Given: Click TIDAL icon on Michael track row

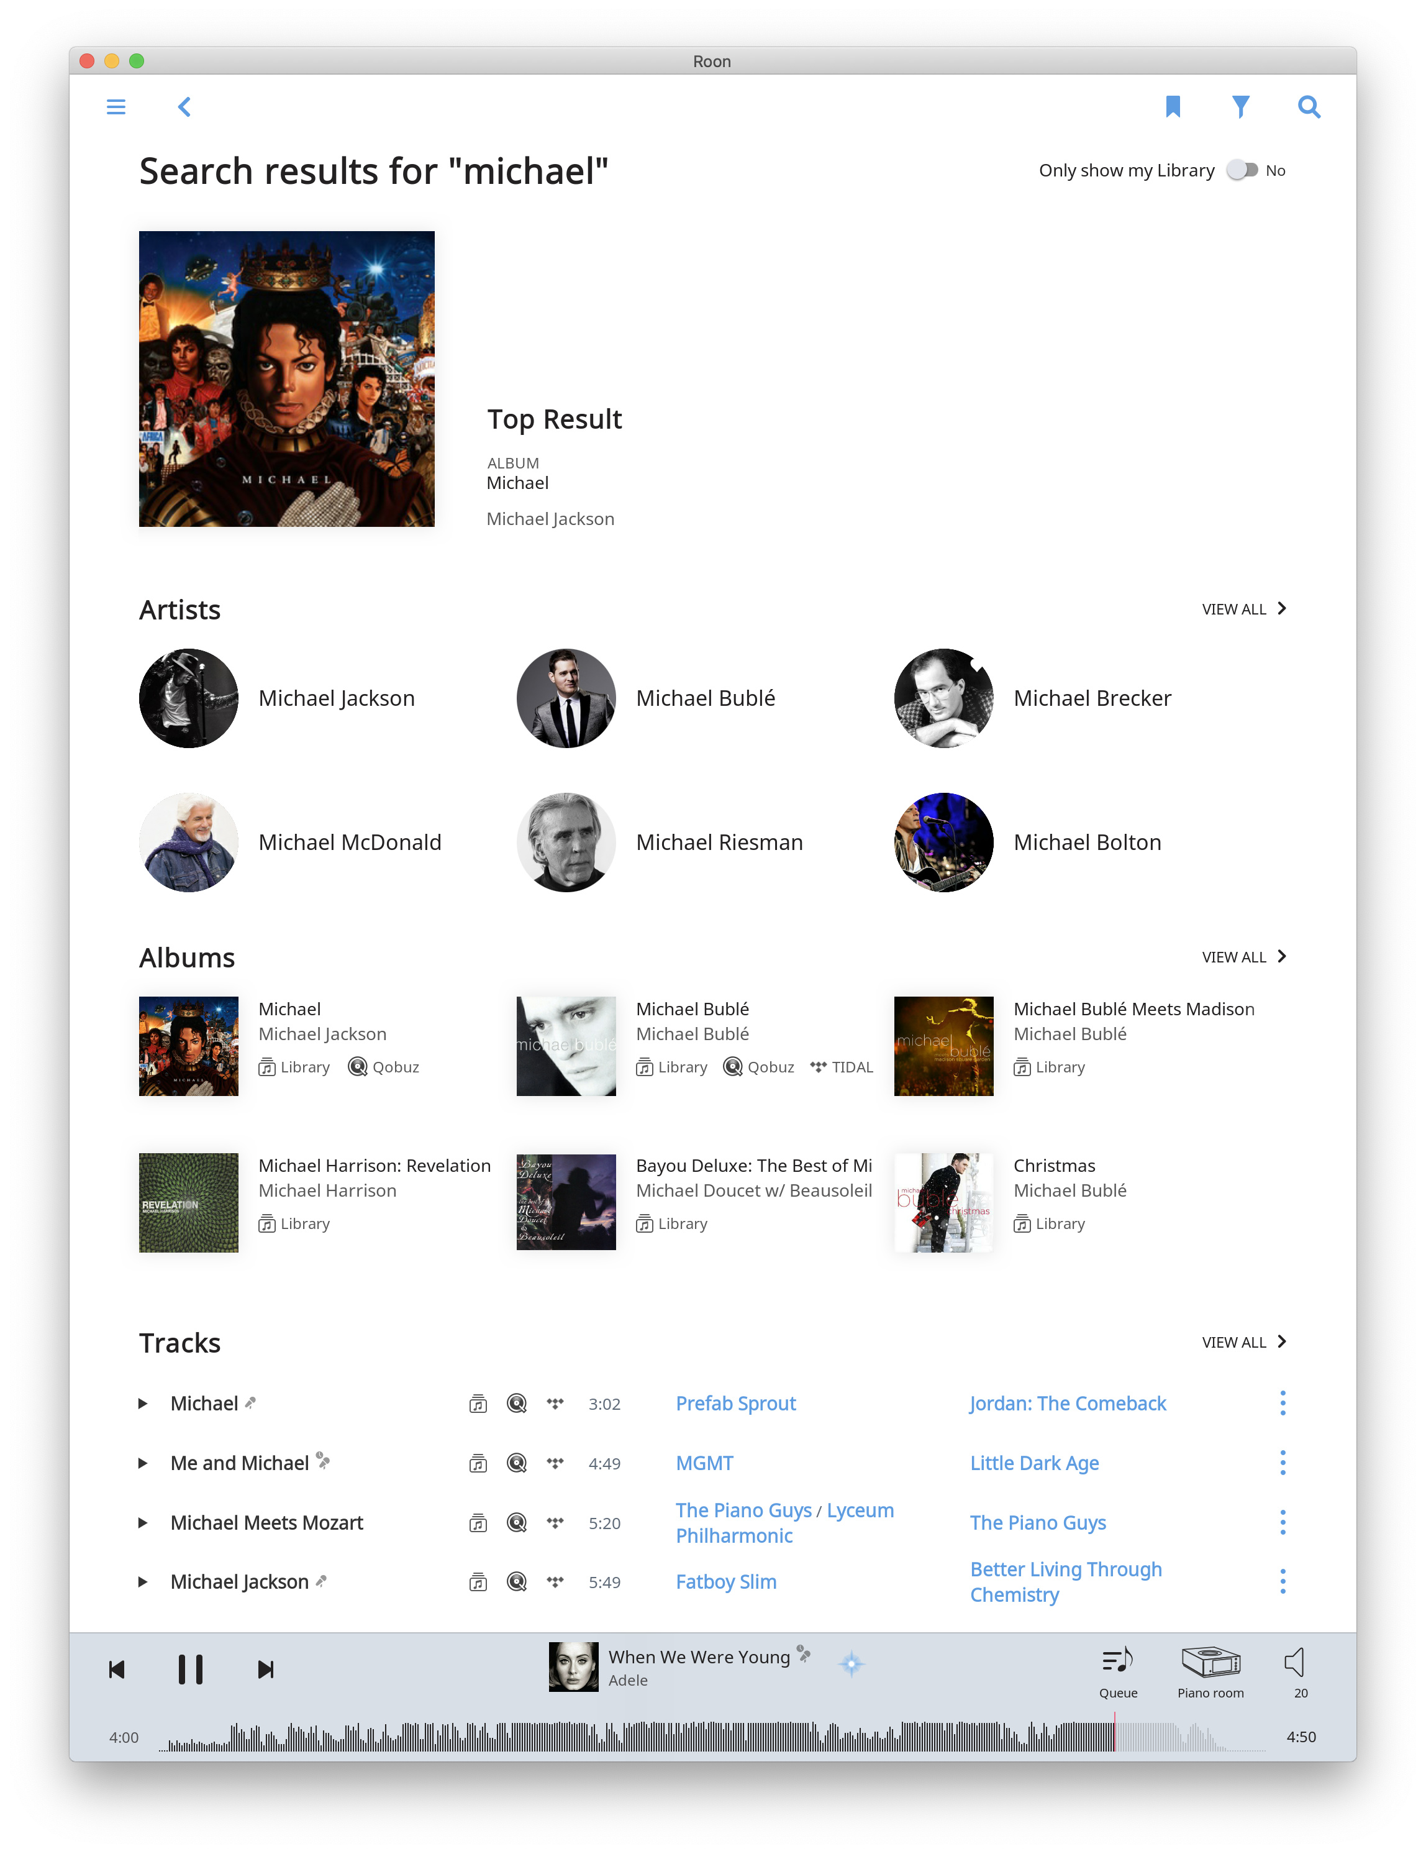Looking at the screenshot, I should 555,1404.
